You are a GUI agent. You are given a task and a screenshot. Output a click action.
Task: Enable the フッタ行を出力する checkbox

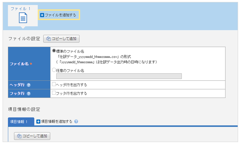point(54,93)
